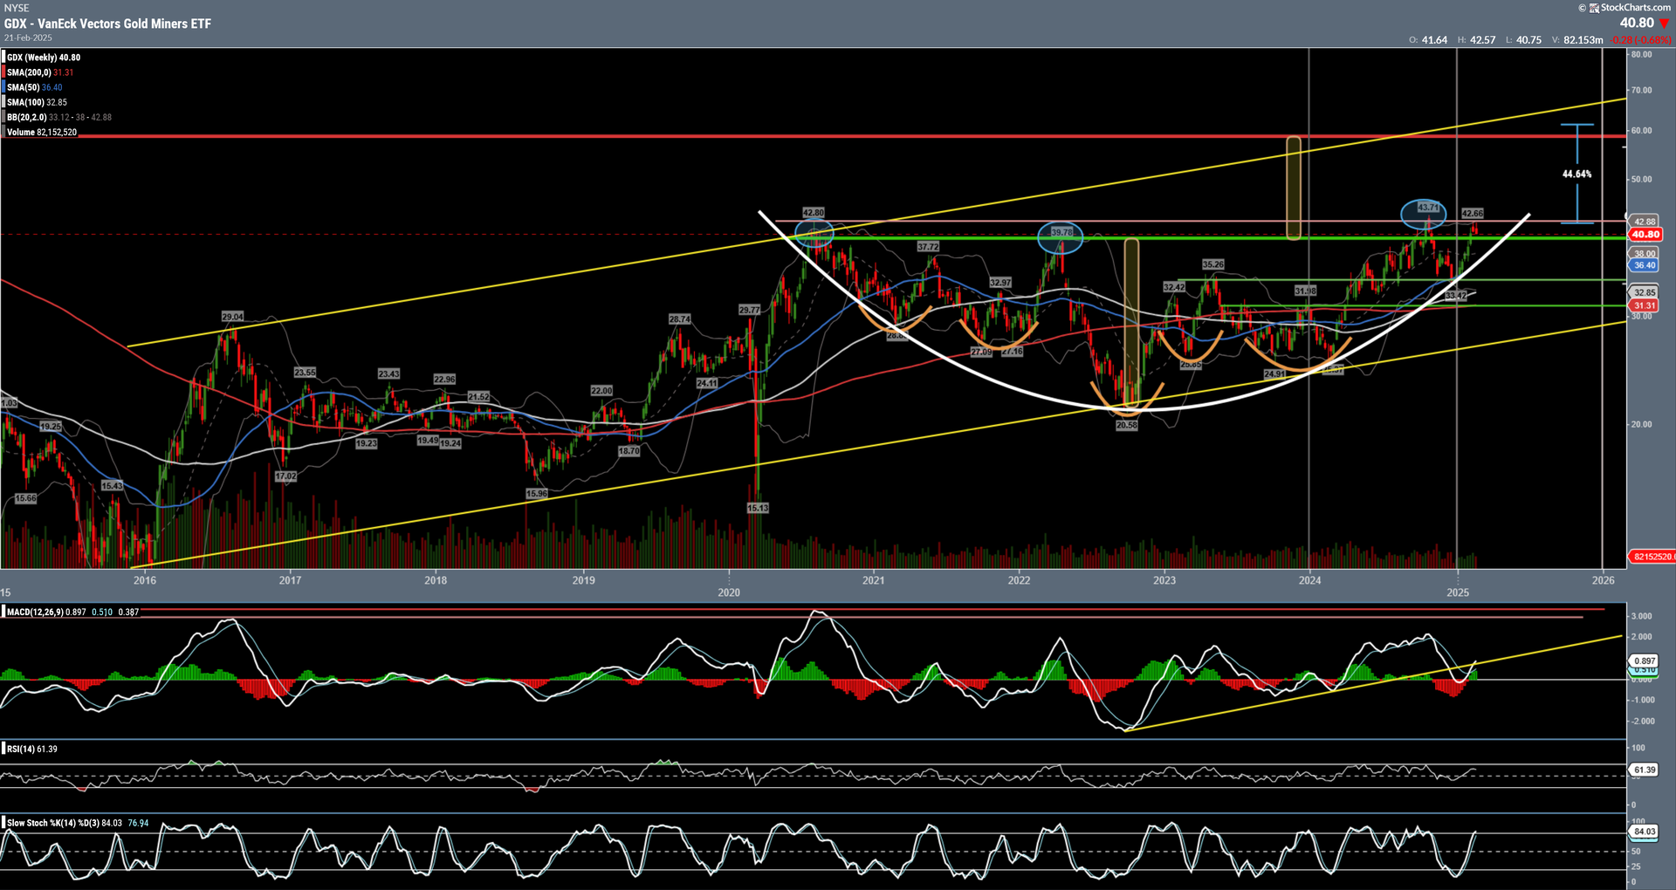Select the chart title GDX - VanEck Vectors Gold Miners ETF

pyautogui.click(x=107, y=24)
